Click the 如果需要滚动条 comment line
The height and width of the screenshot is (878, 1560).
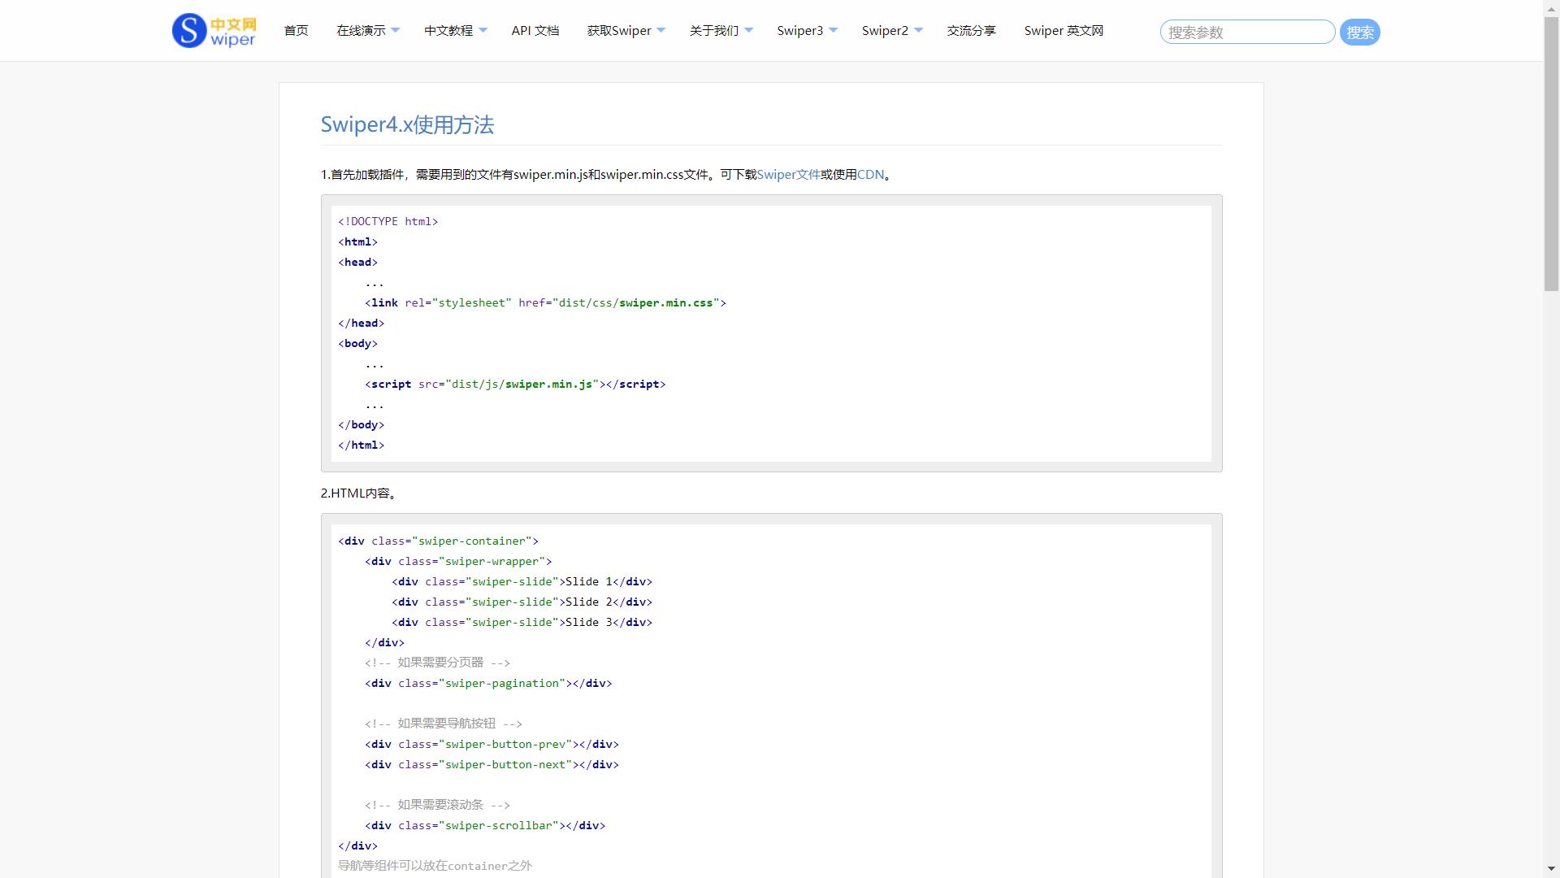tap(437, 805)
